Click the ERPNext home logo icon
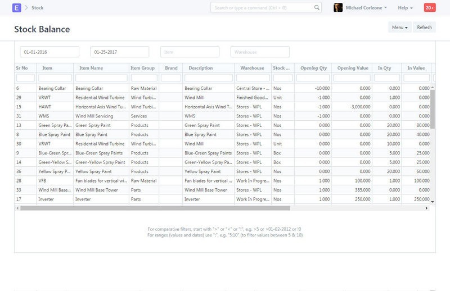Screen dimensions: 450x291 tap(16, 8)
